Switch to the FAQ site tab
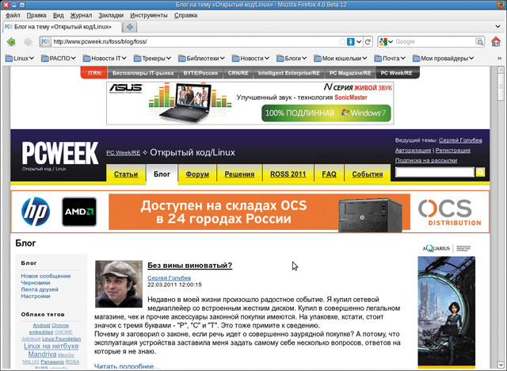 tap(329, 174)
